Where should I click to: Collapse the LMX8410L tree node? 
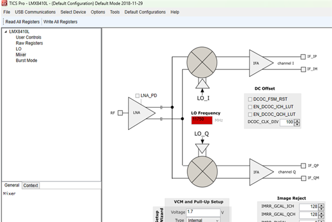pyautogui.click(x=6, y=32)
